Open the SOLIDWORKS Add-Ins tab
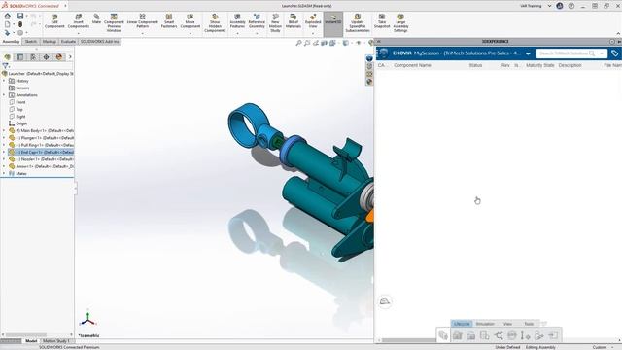The width and height of the screenshot is (622, 350). [99, 41]
